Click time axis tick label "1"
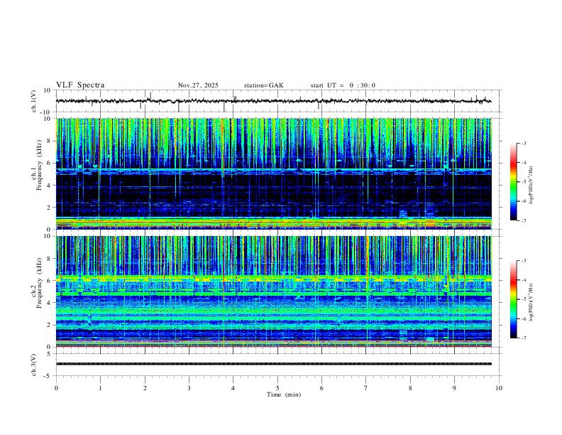This screenshot has height=435, width=562. pos(100,388)
